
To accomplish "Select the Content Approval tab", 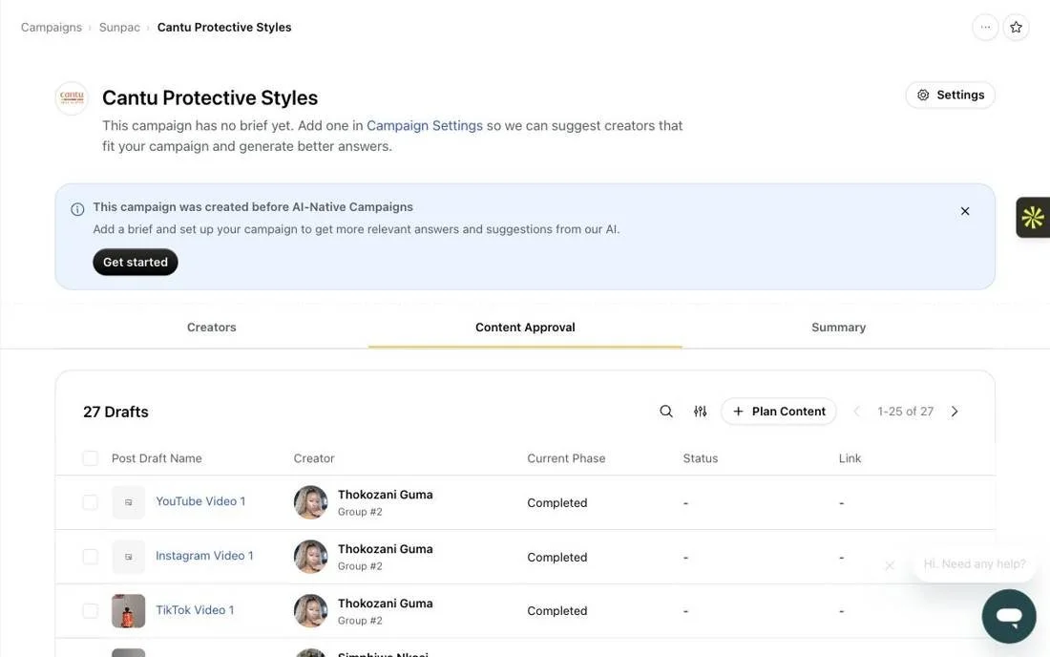I will coord(525,328).
